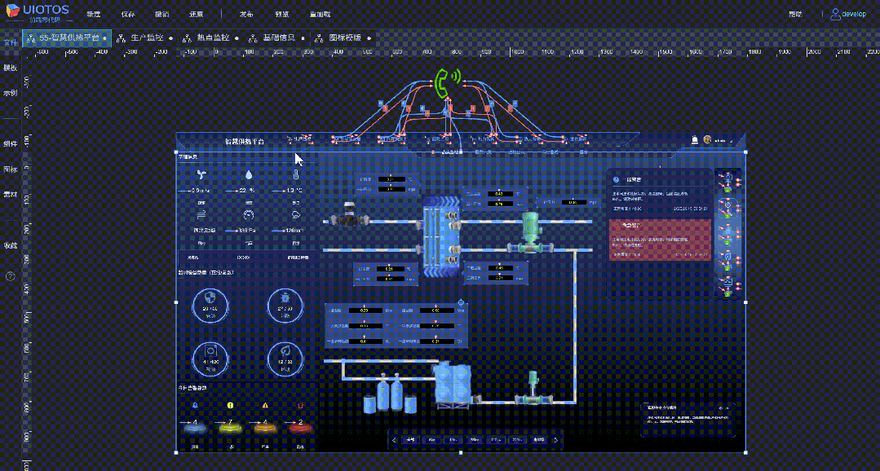880x471 pixels.
Task: Click the washing machine circular gauge
Action: pos(210,359)
